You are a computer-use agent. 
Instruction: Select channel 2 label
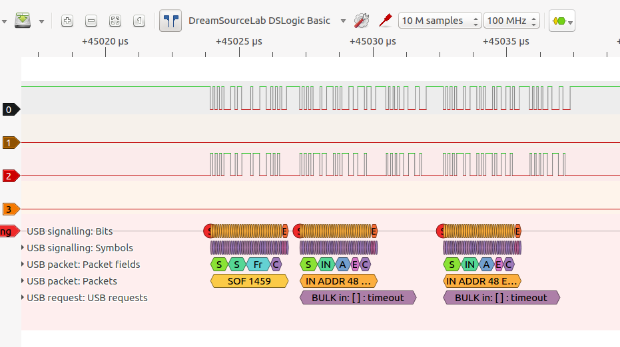coord(11,175)
